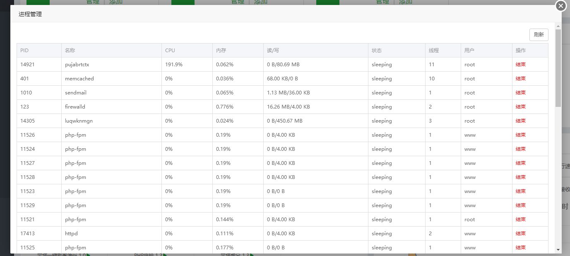
Task: Kill sendmail by clicking its 结束 link
Action: coord(521,93)
